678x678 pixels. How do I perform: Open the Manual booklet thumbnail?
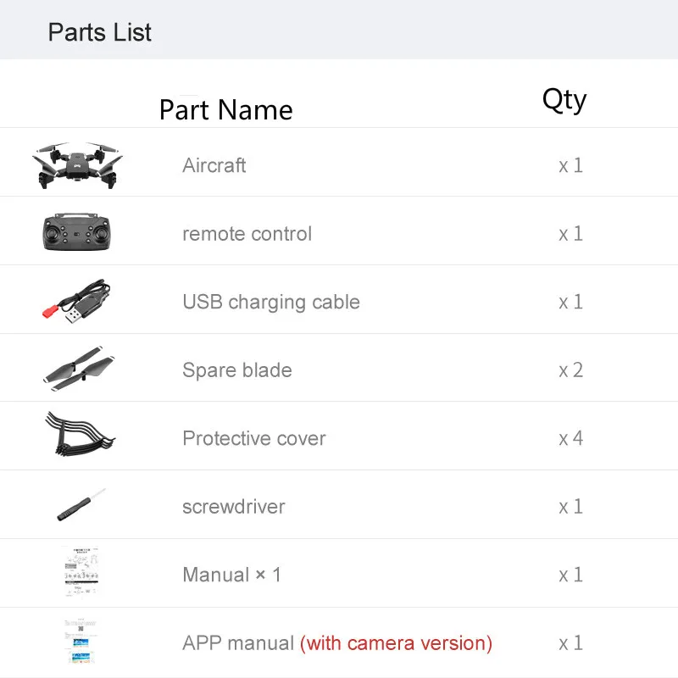tap(81, 571)
